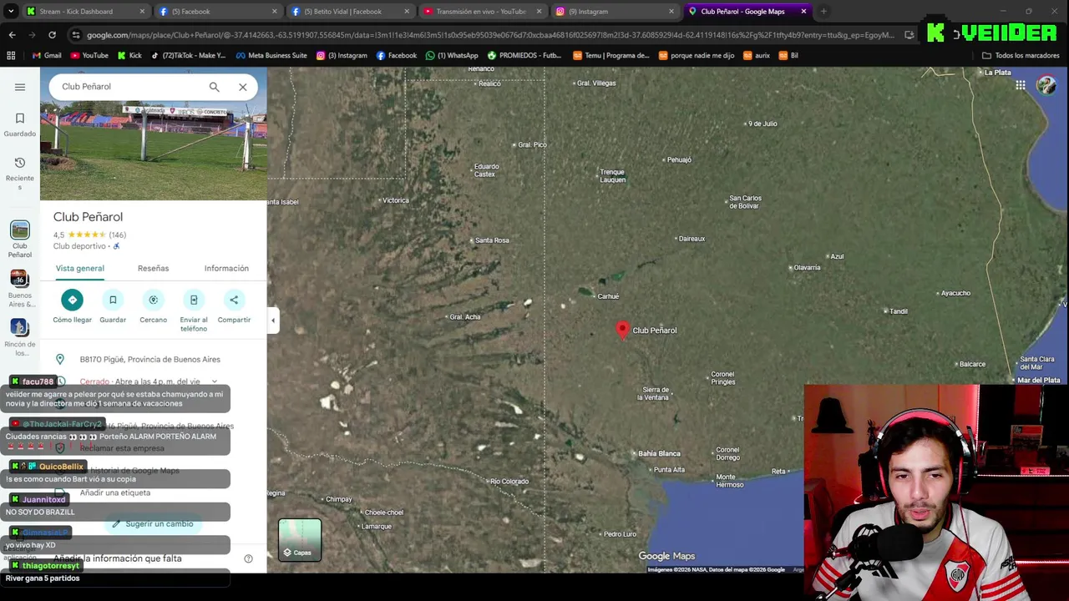Click the Mar del Plata map label

pyautogui.click(x=1039, y=381)
